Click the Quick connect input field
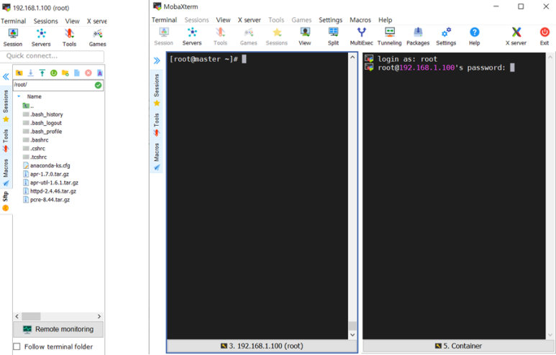The height and width of the screenshot is (355, 556). [x=53, y=56]
